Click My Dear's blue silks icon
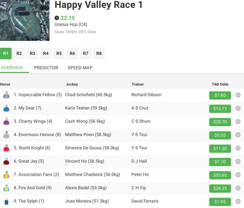The image size is (244, 208). (x=6, y=108)
